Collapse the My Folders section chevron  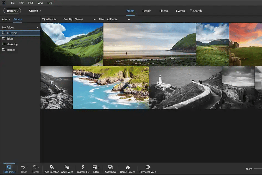[37, 27]
